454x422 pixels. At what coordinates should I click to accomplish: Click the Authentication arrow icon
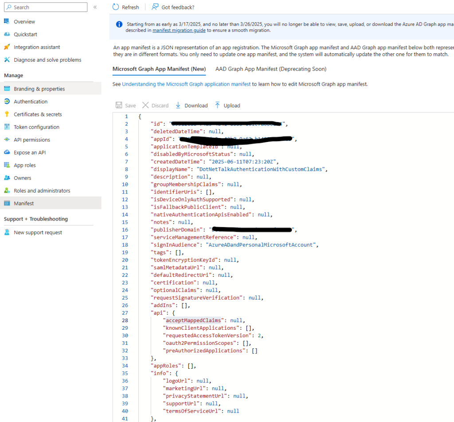(7, 102)
